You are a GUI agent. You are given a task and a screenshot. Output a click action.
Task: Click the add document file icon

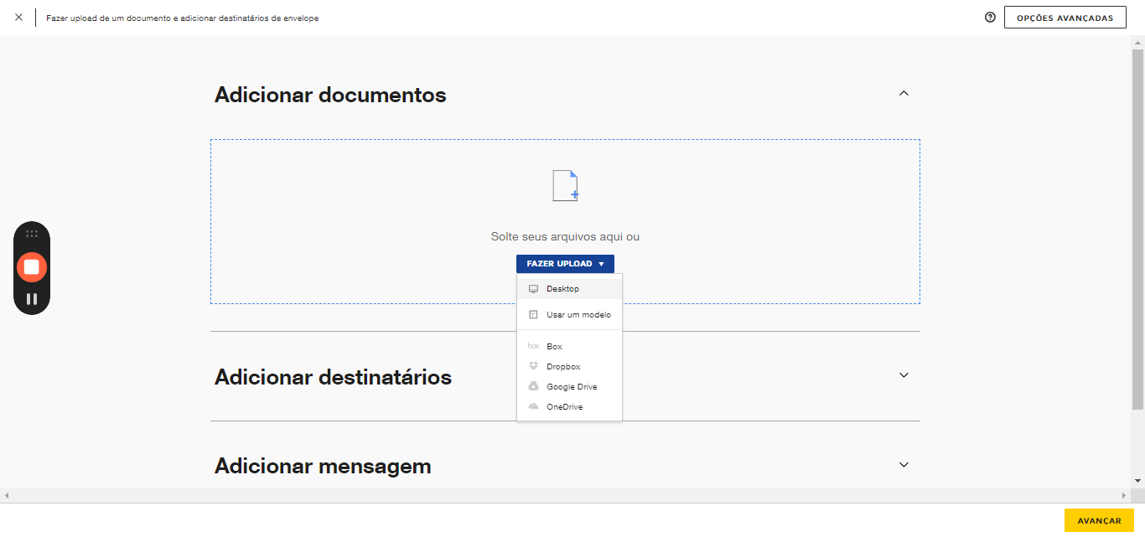click(566, 185)
